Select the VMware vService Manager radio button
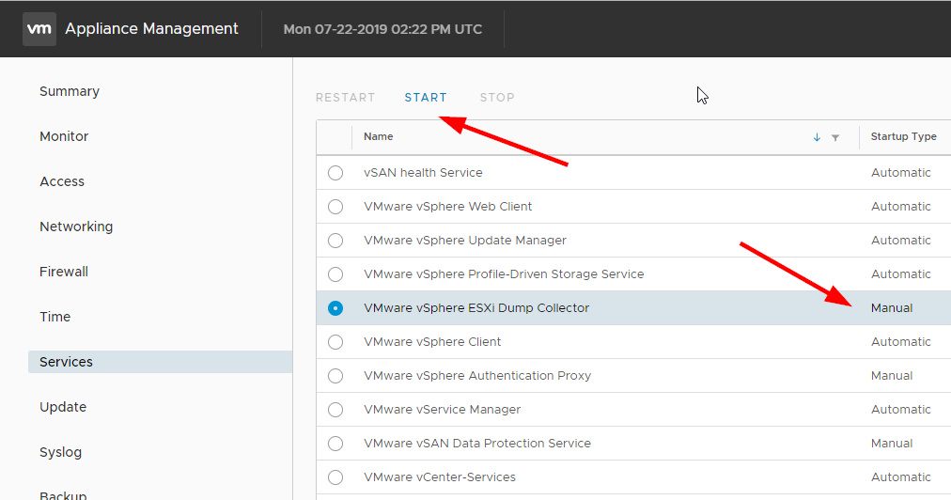Screen dimensions: 951x500 pyautogui.click(x=335, y=410)
